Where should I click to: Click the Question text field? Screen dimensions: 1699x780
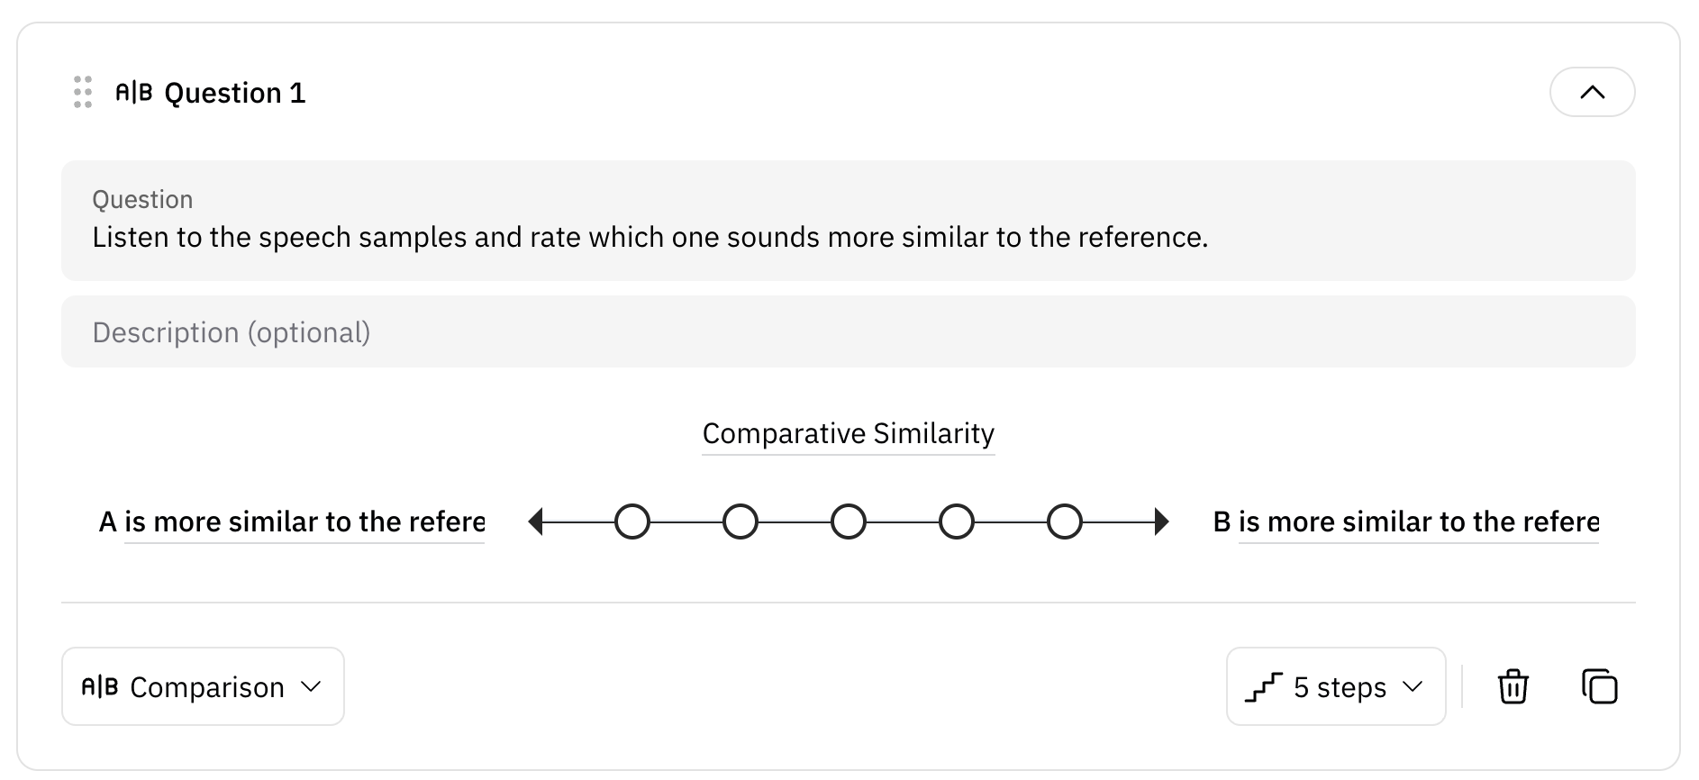(849, 221)
